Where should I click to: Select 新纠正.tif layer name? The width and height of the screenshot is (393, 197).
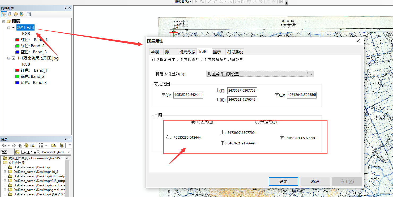pos(25,28)
